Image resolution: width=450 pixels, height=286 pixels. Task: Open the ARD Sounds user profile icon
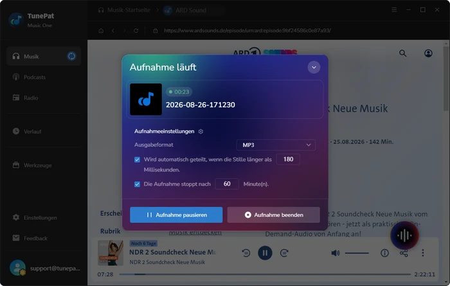[x=428, y=53]
